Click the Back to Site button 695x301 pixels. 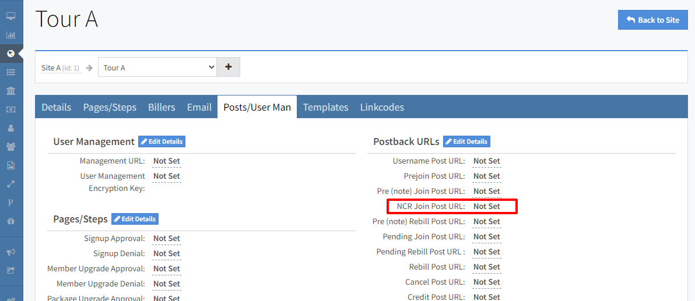point(652,20)
